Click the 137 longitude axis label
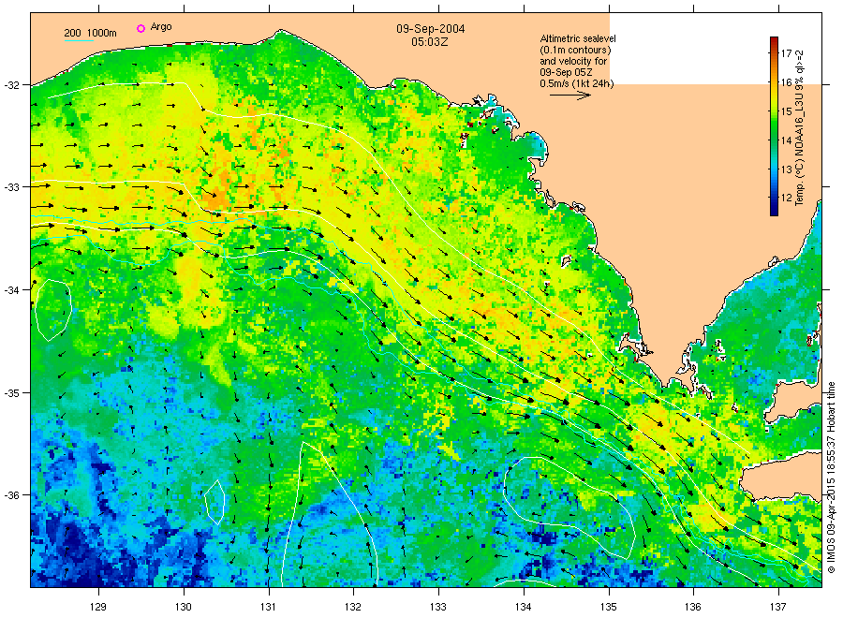The height and width of the screenshot is (618, 843). coord(778,607)
